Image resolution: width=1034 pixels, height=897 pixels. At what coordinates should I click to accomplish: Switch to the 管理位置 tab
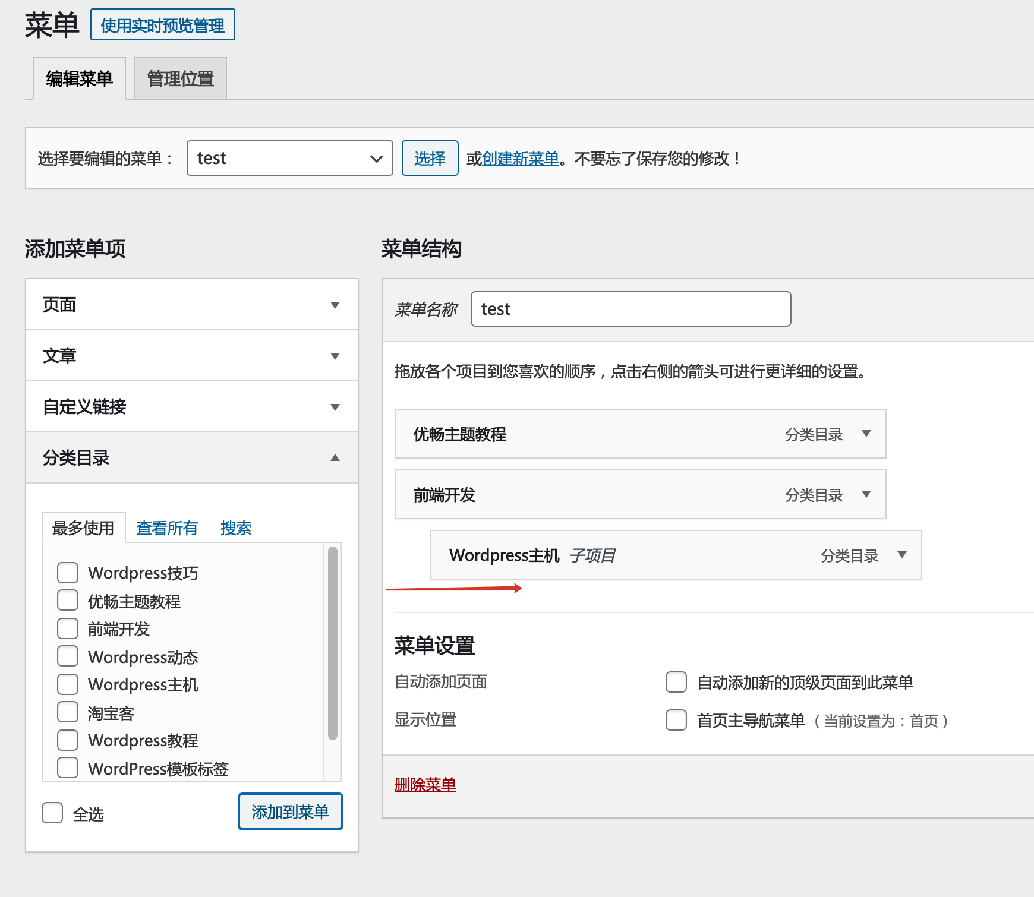pos(180,78)
